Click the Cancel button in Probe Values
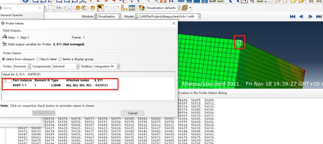323x144 pixels. pos(133,113)
